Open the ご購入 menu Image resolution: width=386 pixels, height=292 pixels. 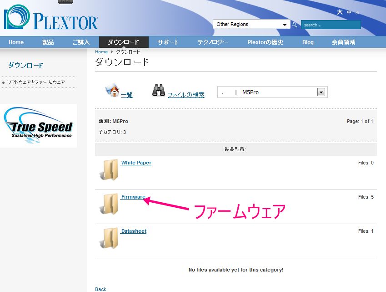tap(81, 42)
